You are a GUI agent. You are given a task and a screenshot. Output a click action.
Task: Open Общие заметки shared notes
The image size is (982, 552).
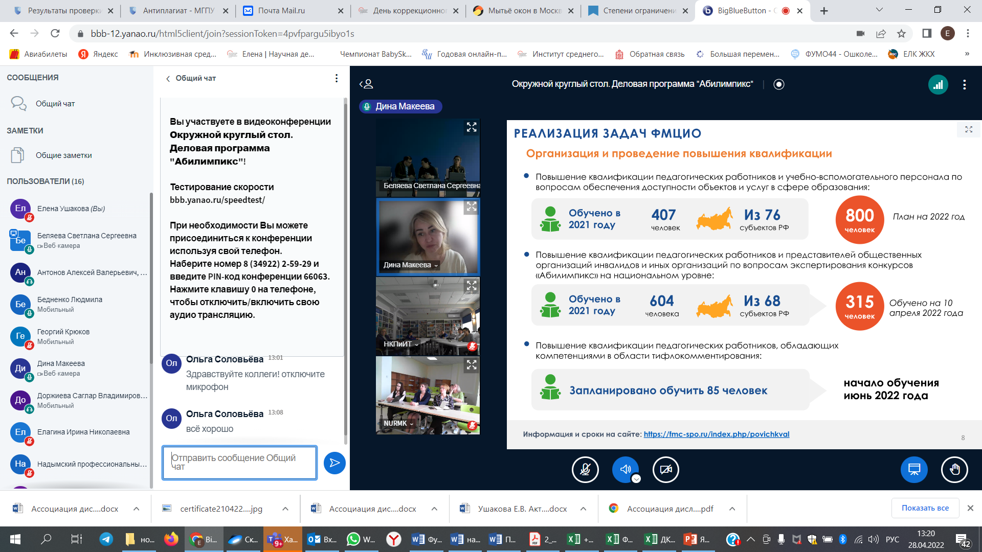coord(63,155)
